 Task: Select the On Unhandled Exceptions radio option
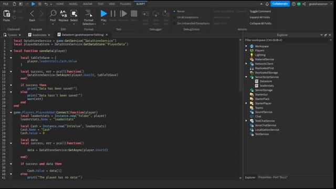pos(174,23)
